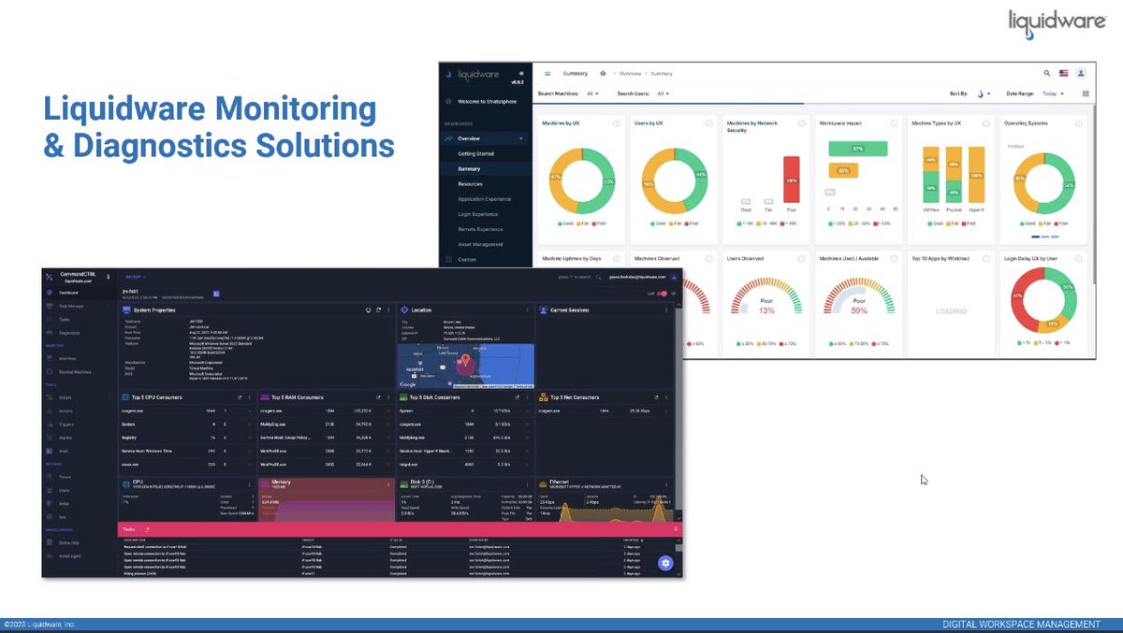
Task: Pop out the Top 5 CPU Consumers panel
Action: click(x=240, y=397)
